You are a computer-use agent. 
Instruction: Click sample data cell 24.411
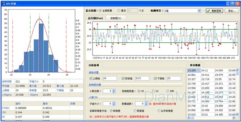coord(207,75)
